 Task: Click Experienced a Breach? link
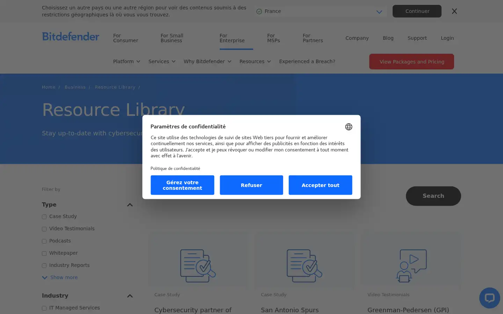click(307, 61)
